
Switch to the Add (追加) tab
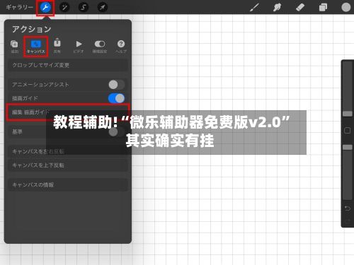(14, 47)
